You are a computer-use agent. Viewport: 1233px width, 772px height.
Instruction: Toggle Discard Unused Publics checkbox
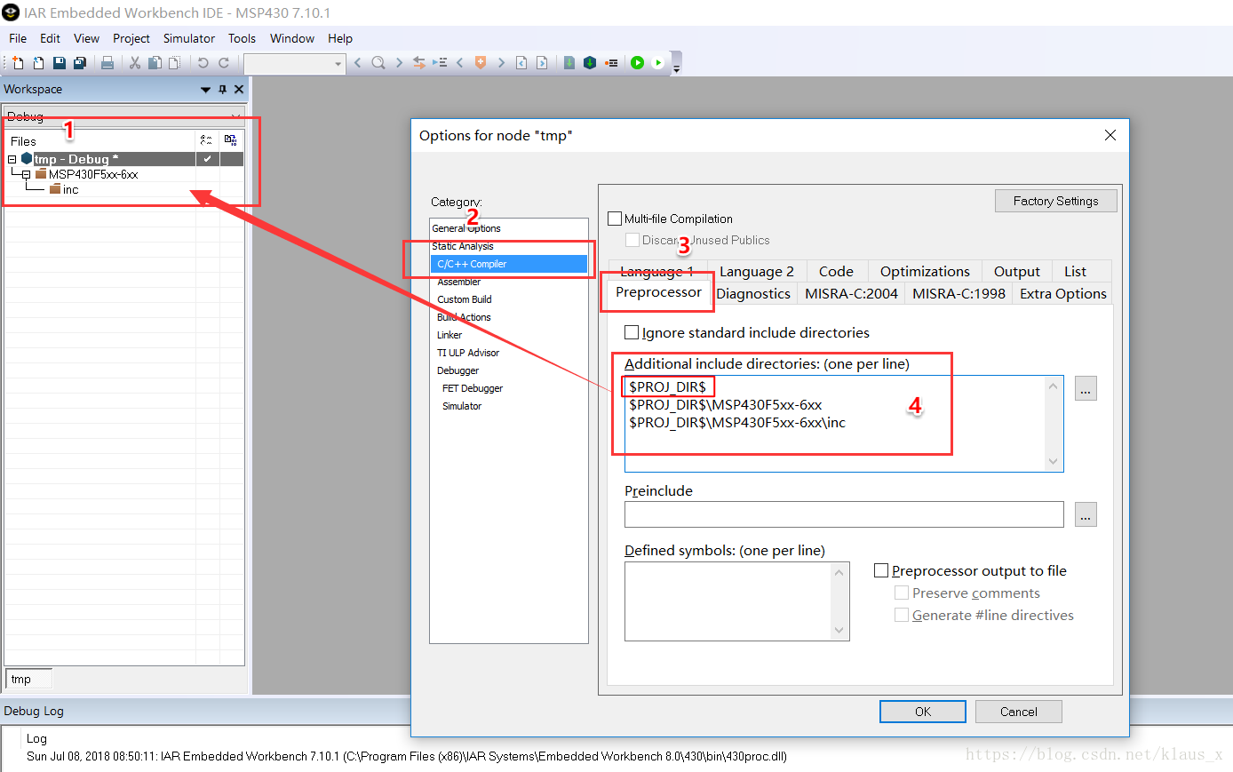coord(632,240)
